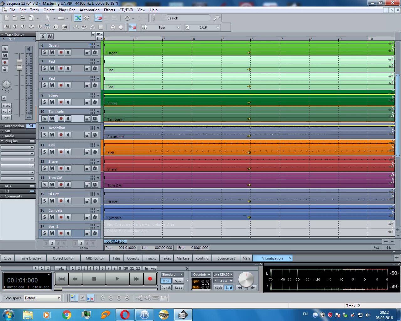Click the track volume fader in Track Editor
Viewport: 401px width, 321px height.
click(19, 64)
